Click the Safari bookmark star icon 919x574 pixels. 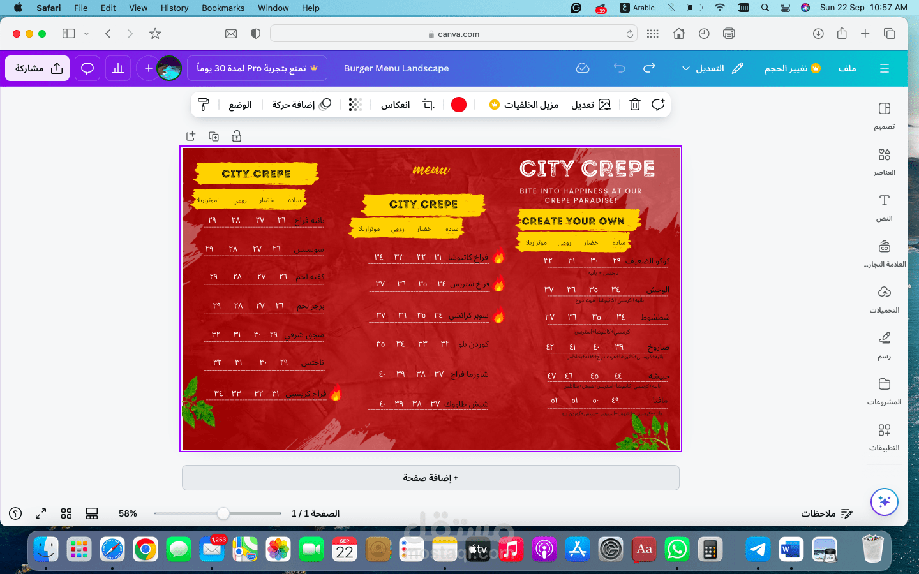pyautogui.click(x=155, y=34)
